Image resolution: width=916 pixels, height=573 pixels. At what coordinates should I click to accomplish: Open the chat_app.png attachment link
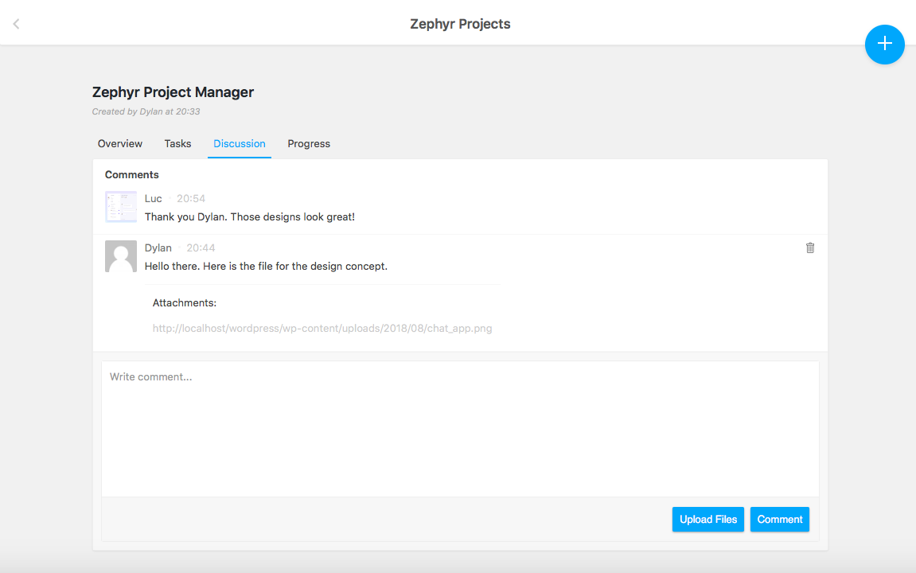322,328
